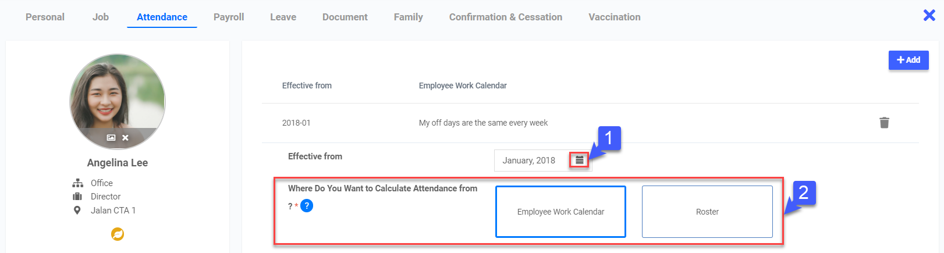
Task: Click the calendar icon beside January, 2018
Action: (579, 160)
